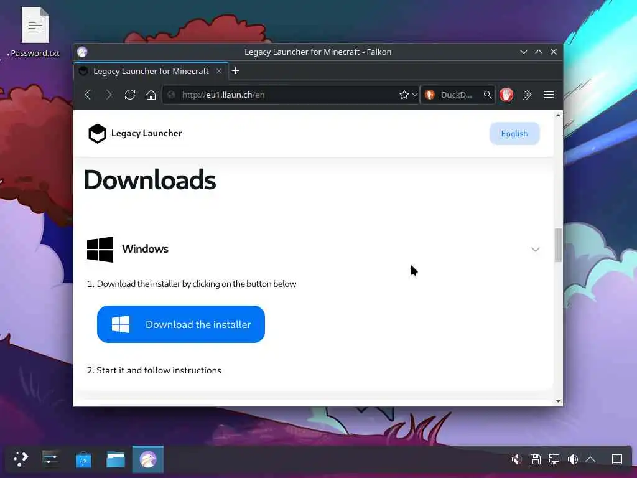Download the installer for Windows
Image resolution: width=637 pixels, height=478 pixels.
[181, 324]
